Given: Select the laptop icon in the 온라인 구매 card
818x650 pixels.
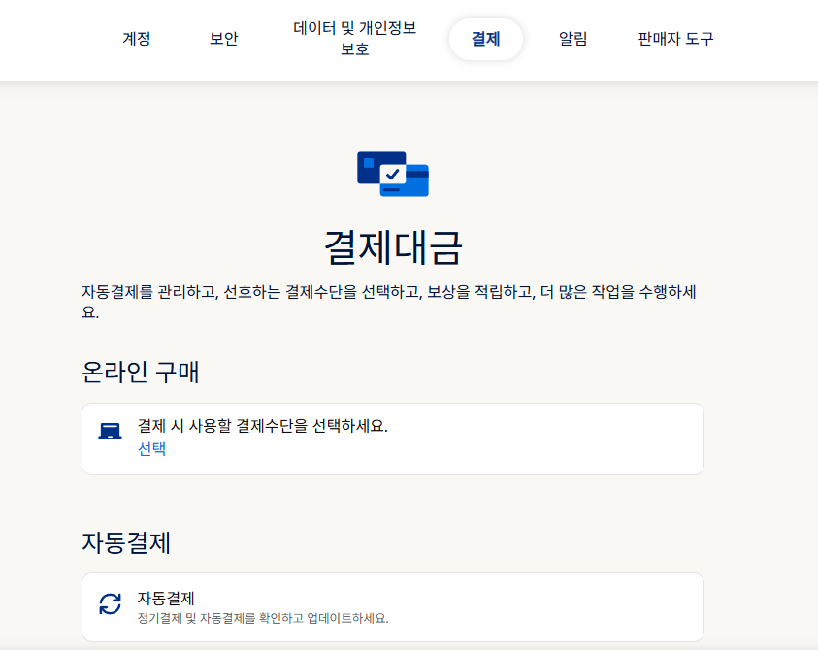Looking at the screenshot, I should [110, 433].
